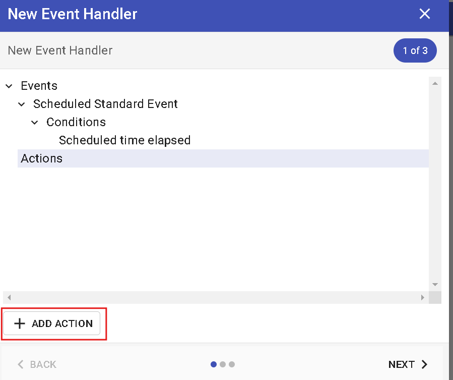Click the horizontal scrollbar left arrow
The image size is (453, 380).
(x=9, y=298)
